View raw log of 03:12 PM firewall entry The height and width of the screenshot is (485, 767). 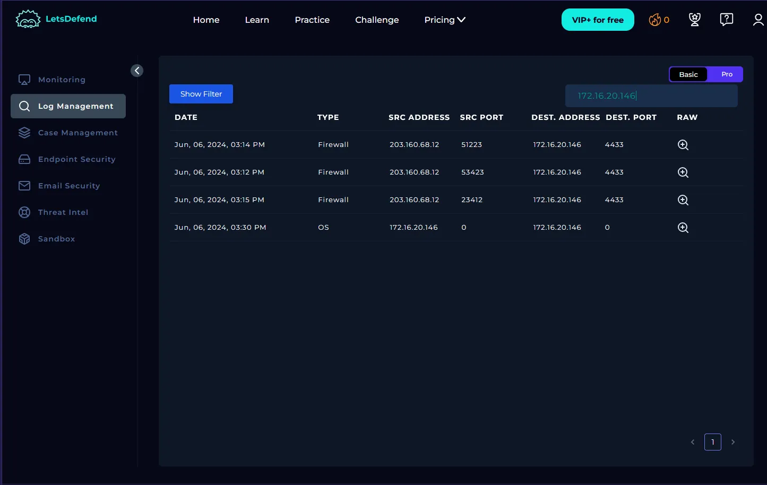point(683,172)
